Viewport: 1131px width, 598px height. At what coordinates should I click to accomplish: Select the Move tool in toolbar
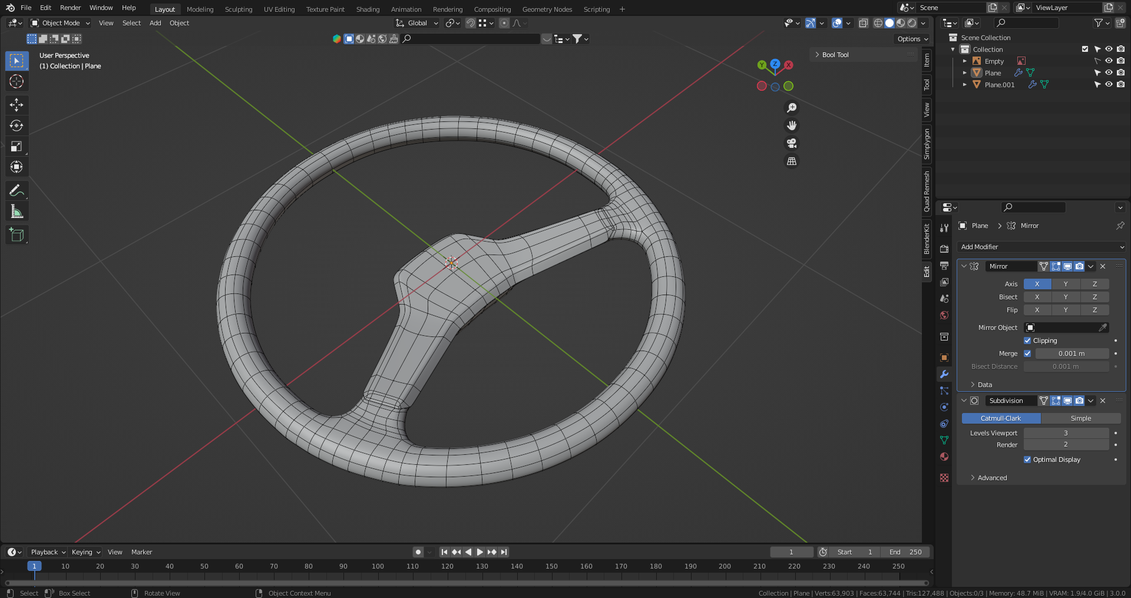(16, 105)
